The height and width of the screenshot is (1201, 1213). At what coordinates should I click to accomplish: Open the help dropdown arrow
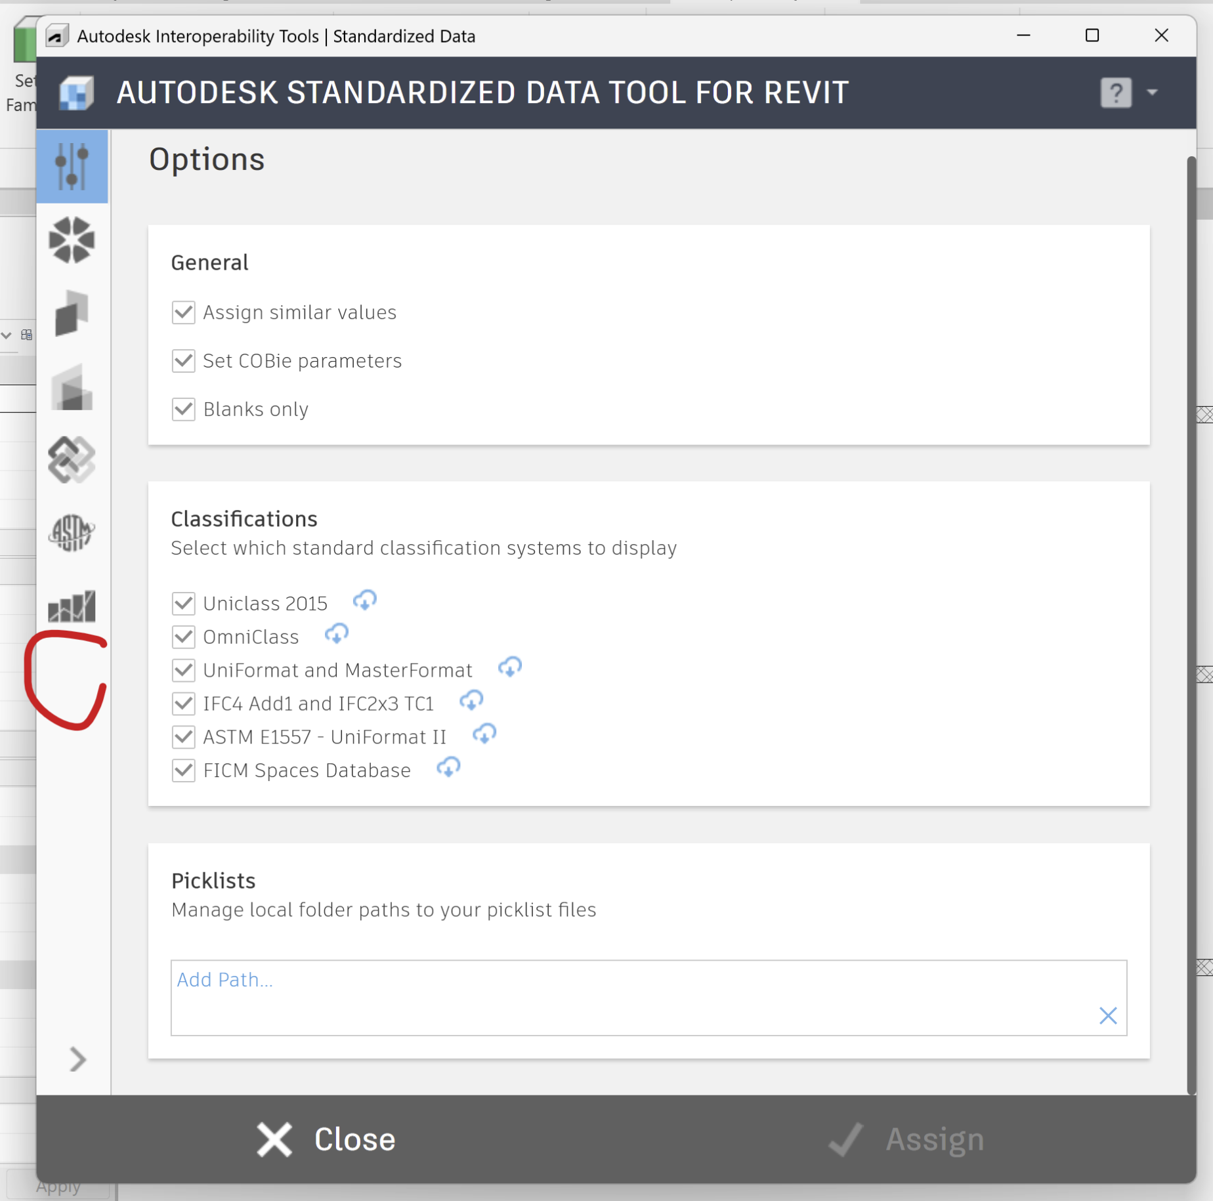coord(1153,92)
